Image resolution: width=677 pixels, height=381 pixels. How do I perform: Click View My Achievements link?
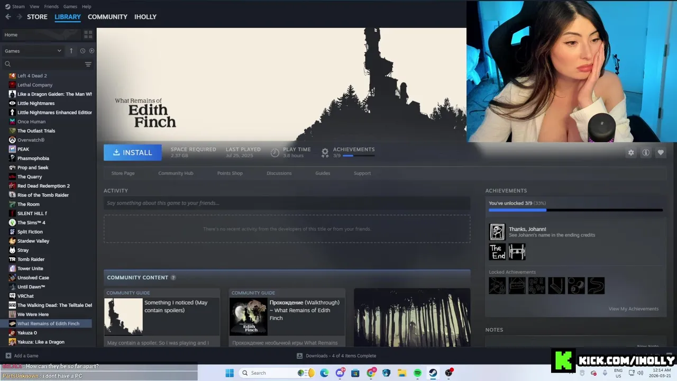pyautogui.click(x=633, y=309)
